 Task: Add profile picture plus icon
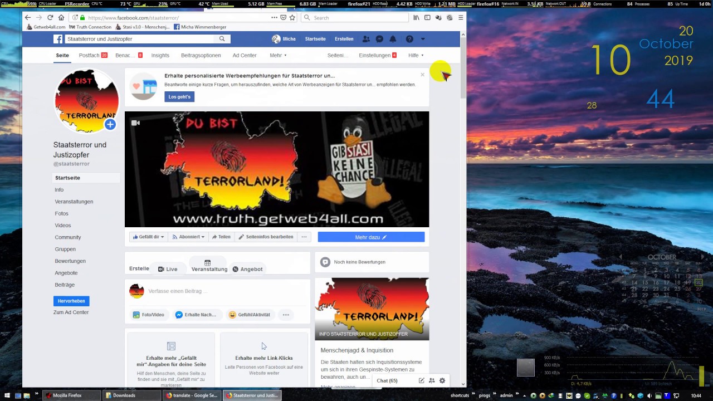110,125
